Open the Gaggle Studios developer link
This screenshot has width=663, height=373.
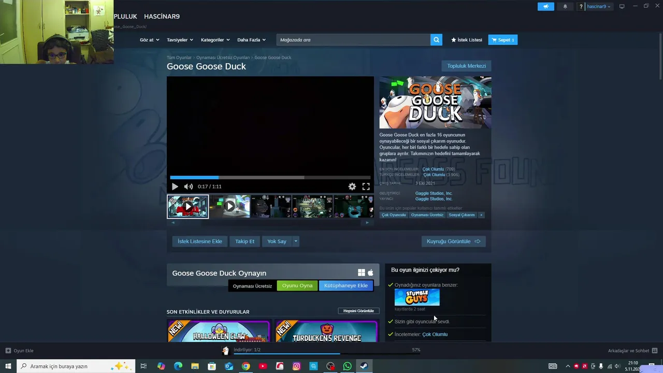tap(434, 193)
